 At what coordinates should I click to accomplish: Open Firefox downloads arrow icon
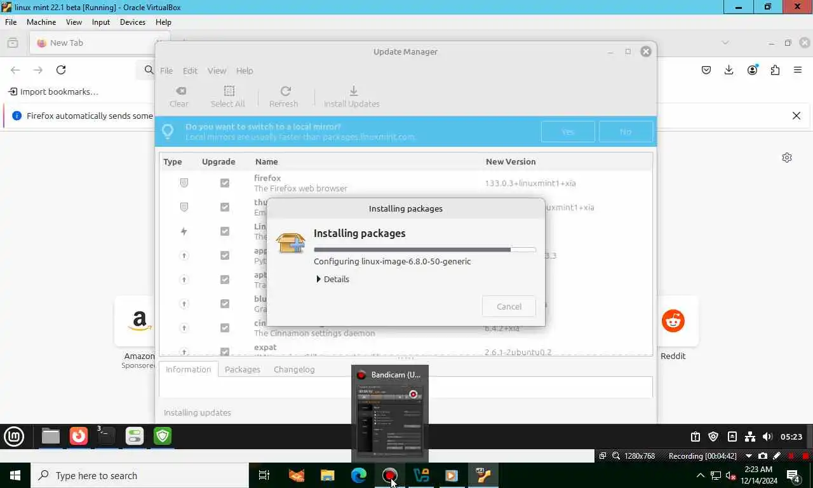coord(729,70)
